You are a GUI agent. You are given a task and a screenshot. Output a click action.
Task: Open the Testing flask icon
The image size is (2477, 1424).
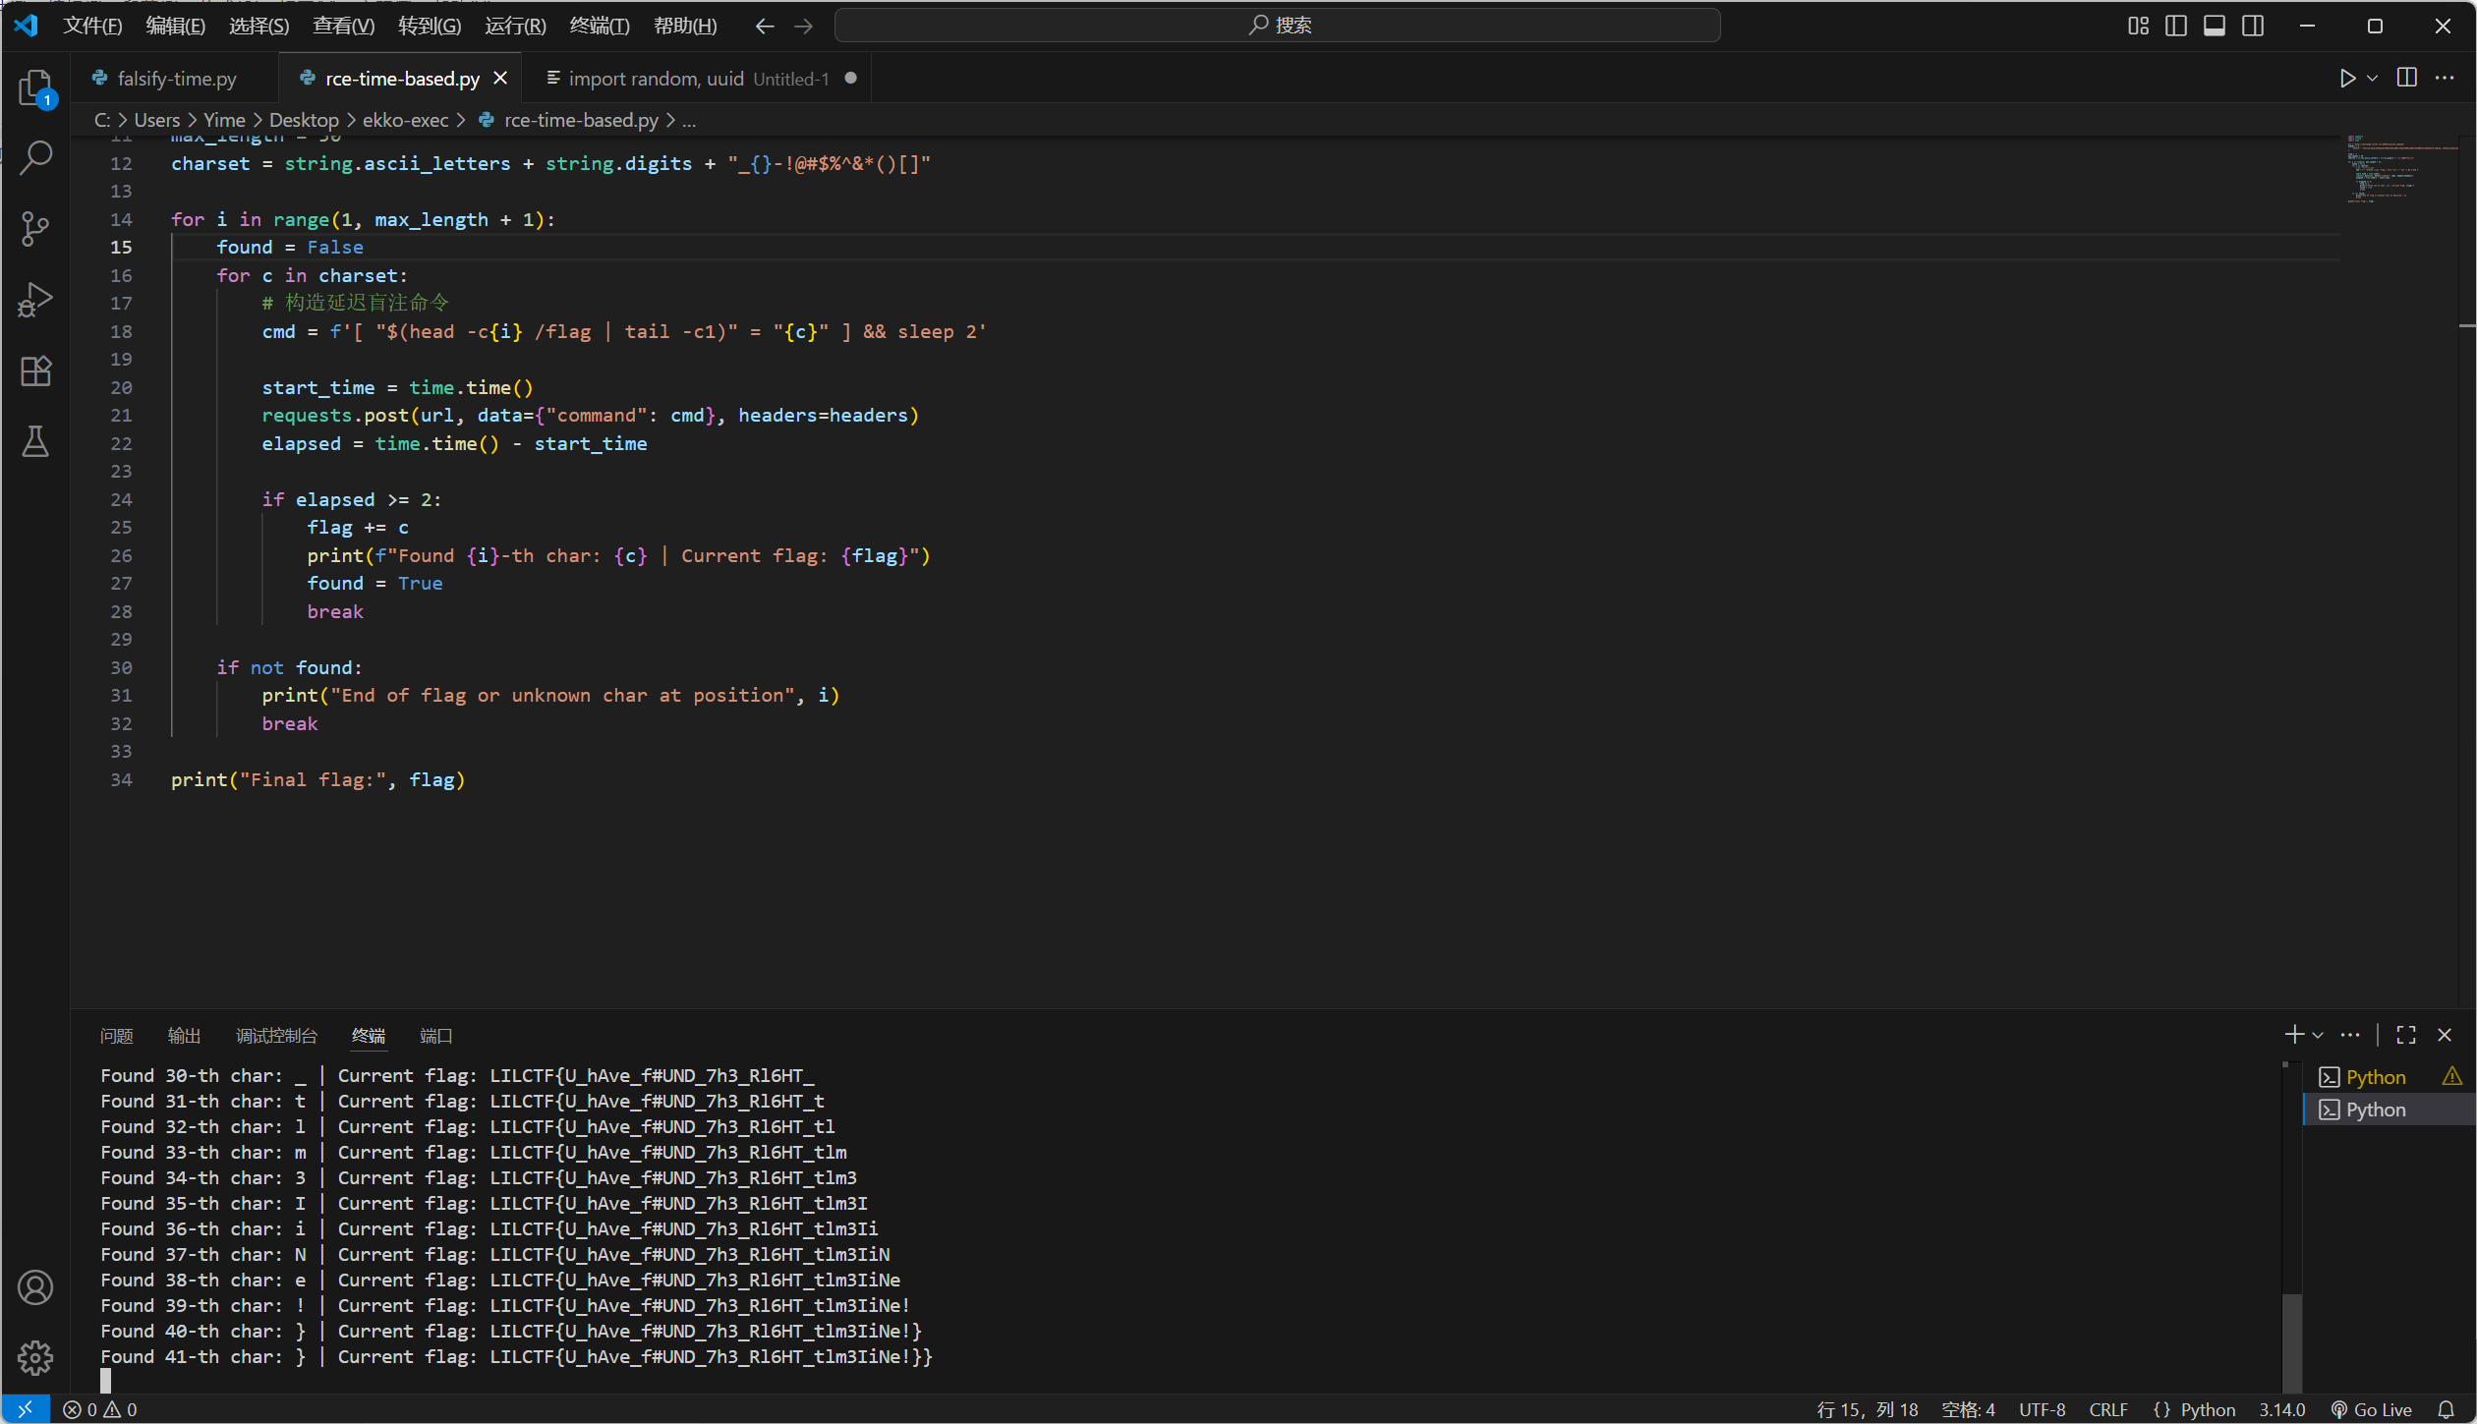pos(35,441)
